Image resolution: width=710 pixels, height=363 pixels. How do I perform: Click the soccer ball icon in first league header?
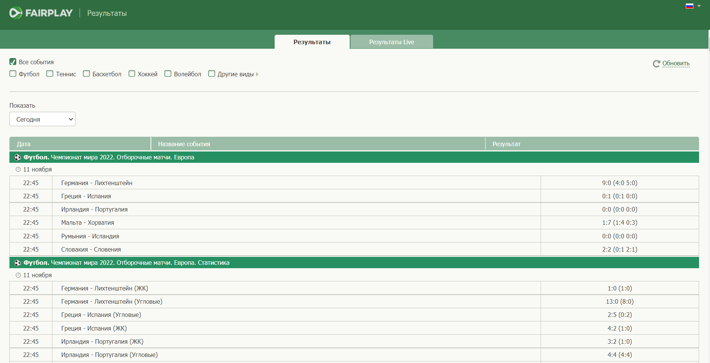(18, 158)
